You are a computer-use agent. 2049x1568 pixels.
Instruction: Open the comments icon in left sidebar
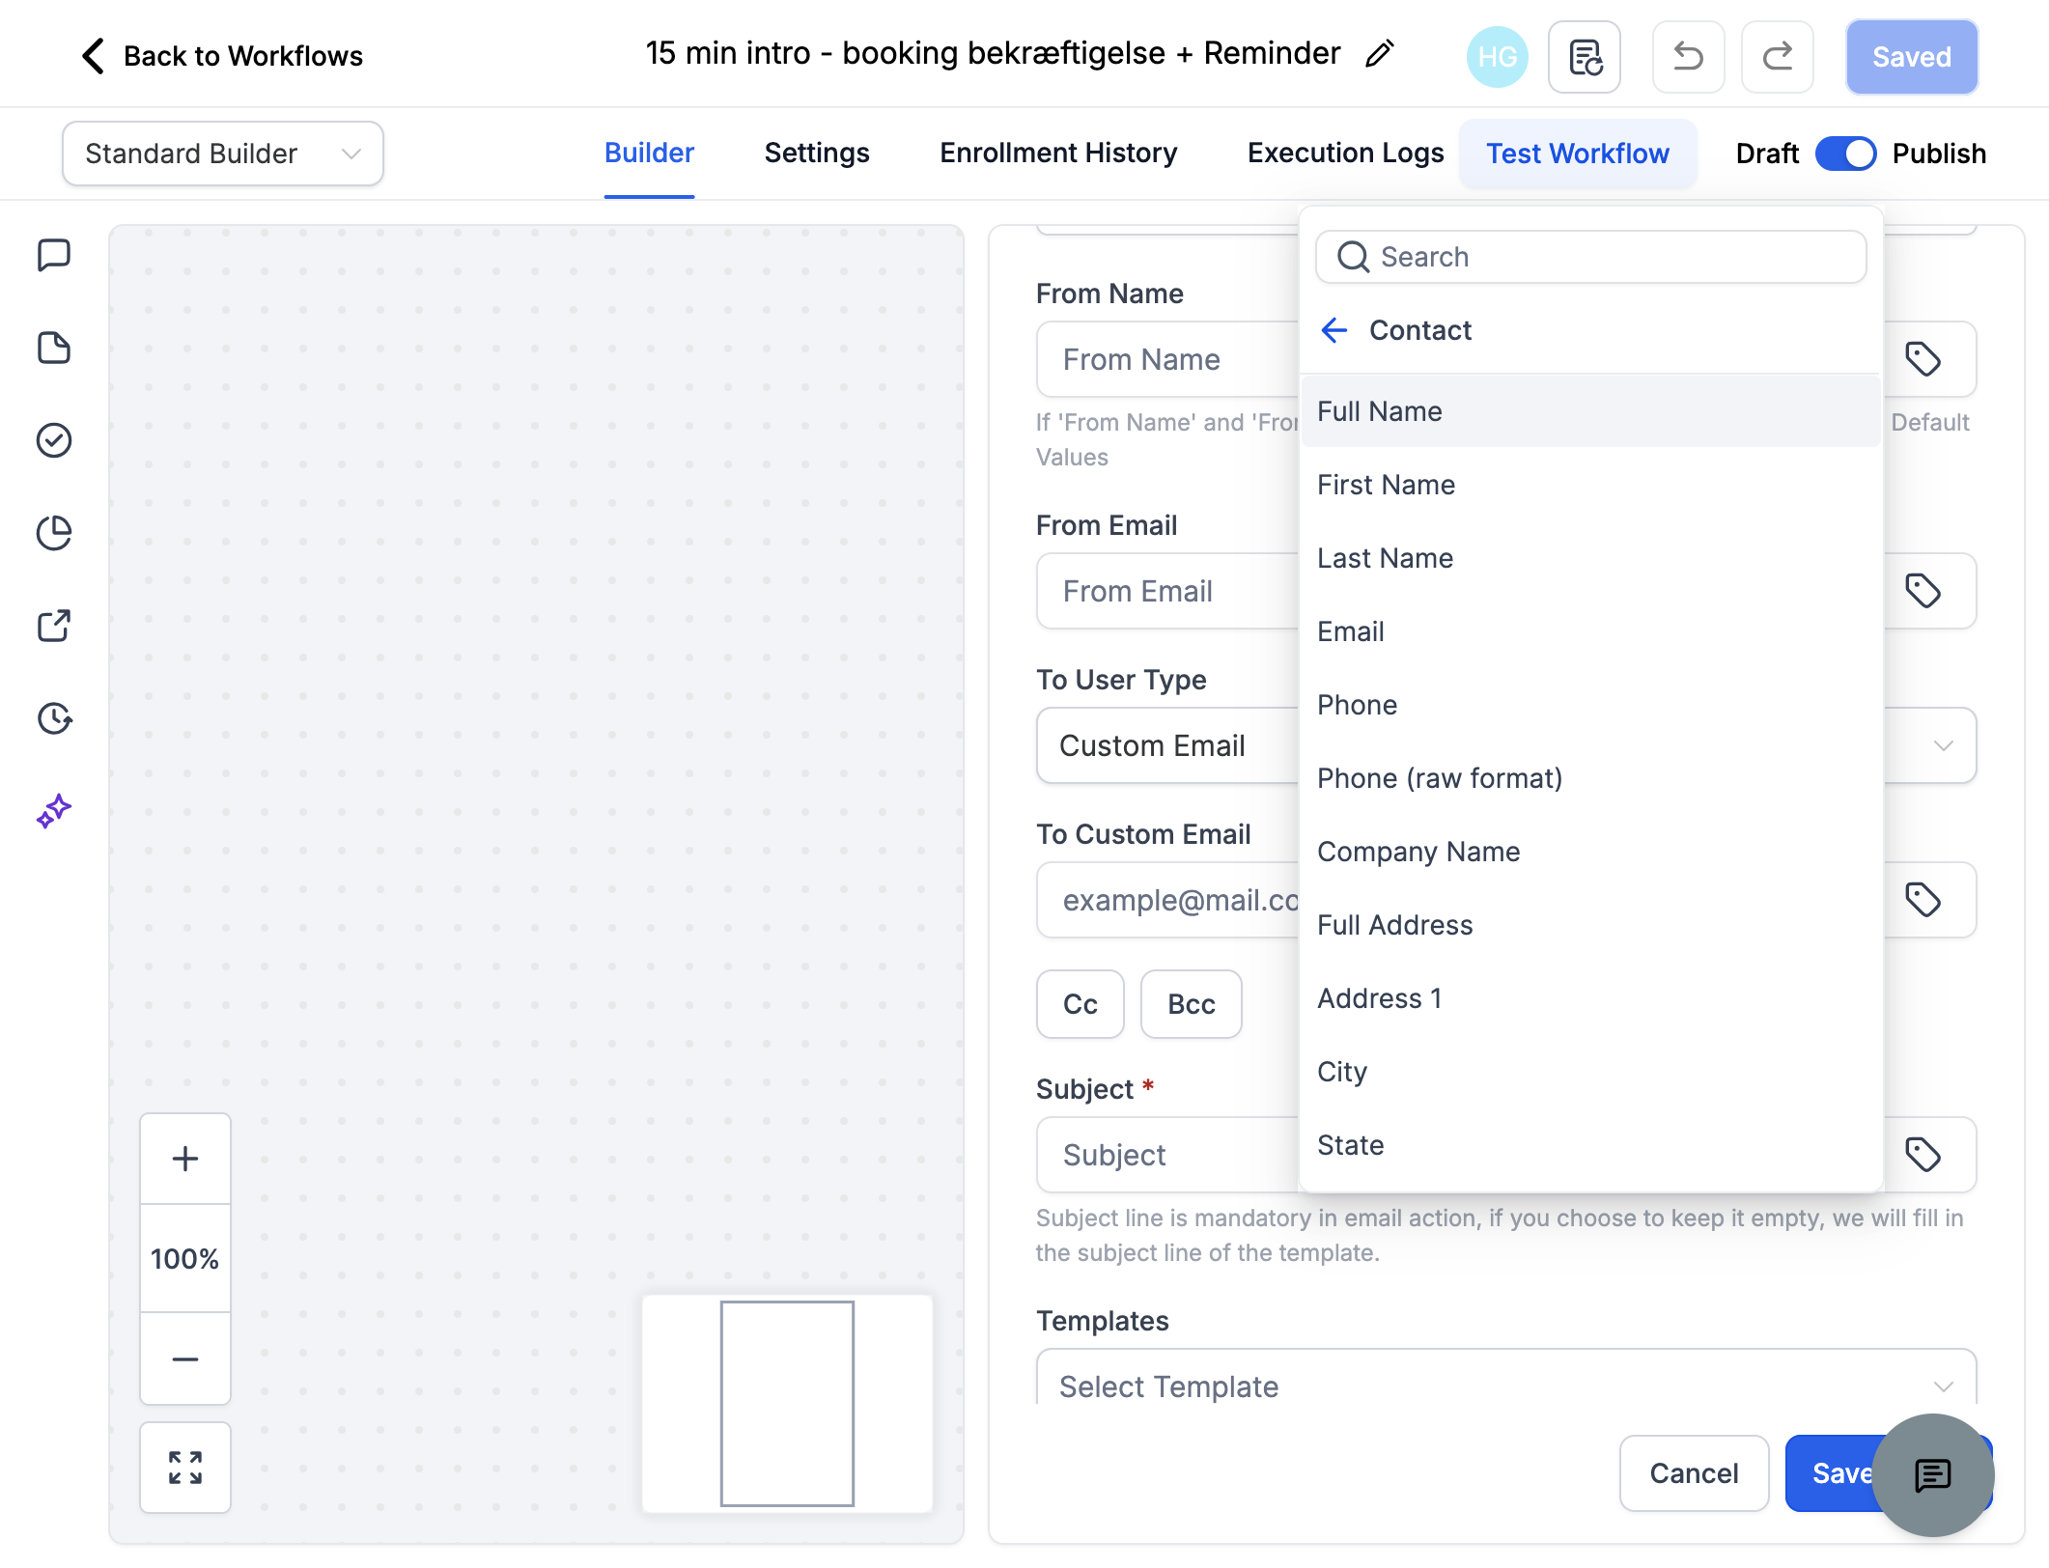click(54, 256)
